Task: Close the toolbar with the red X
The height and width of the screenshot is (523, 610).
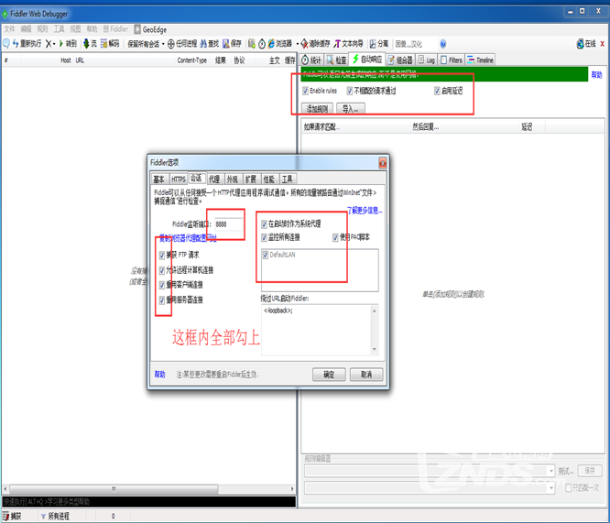Action: coord(603,44)
